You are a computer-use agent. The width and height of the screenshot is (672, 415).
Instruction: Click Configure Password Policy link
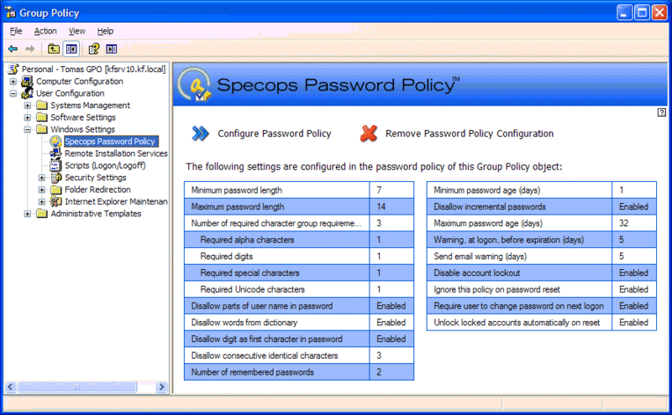pyautogui.click(x=275, y=133)
